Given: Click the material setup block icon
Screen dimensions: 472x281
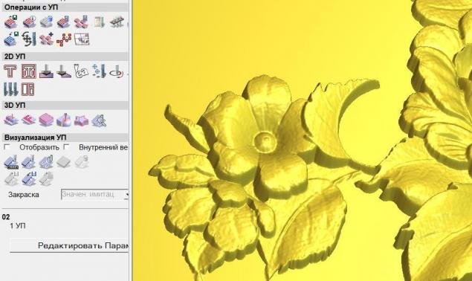Looking at the screenshot, I should tap(117, 22).
